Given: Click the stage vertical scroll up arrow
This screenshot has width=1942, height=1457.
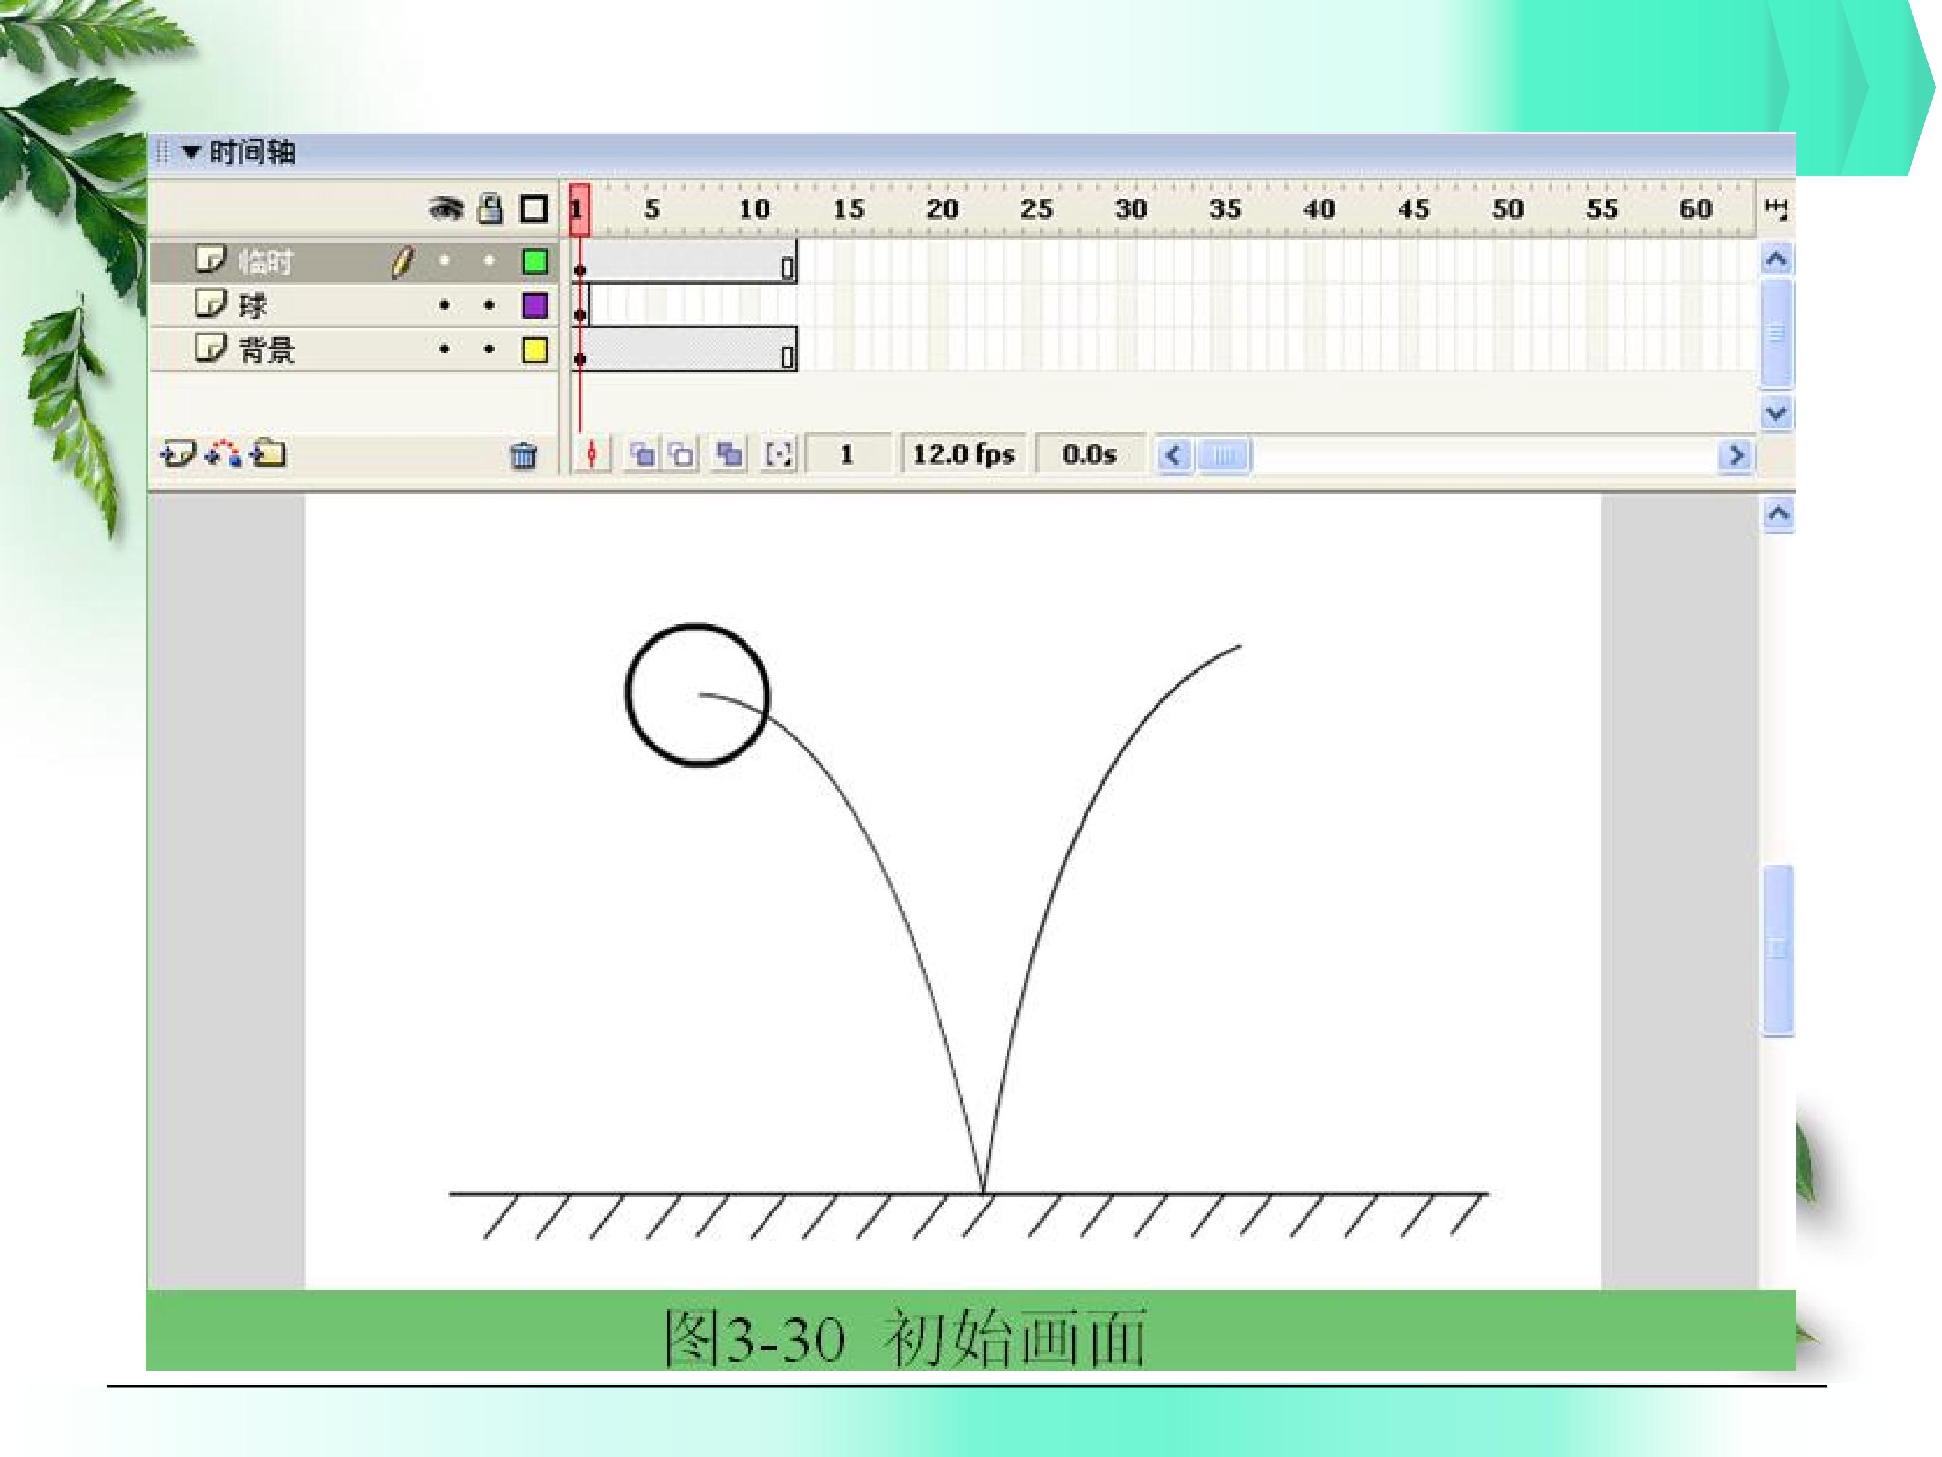Looking at the screenshot, I should 1779,514.
